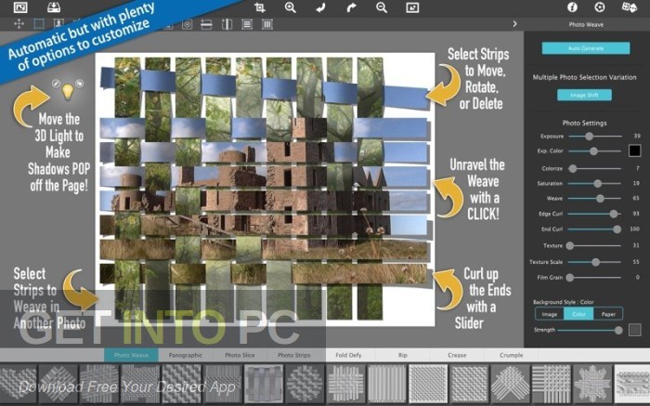Viewport: 650px width, 406px height.
Task: Click the Edge Curl value 93
Action: click(636, 214)
